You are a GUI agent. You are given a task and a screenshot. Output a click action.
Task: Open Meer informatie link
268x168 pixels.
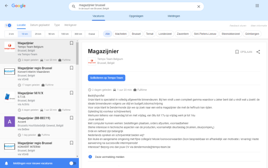[259, 26]
